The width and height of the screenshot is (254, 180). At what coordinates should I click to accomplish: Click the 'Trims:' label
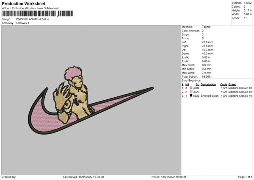[x=185, y=38]
